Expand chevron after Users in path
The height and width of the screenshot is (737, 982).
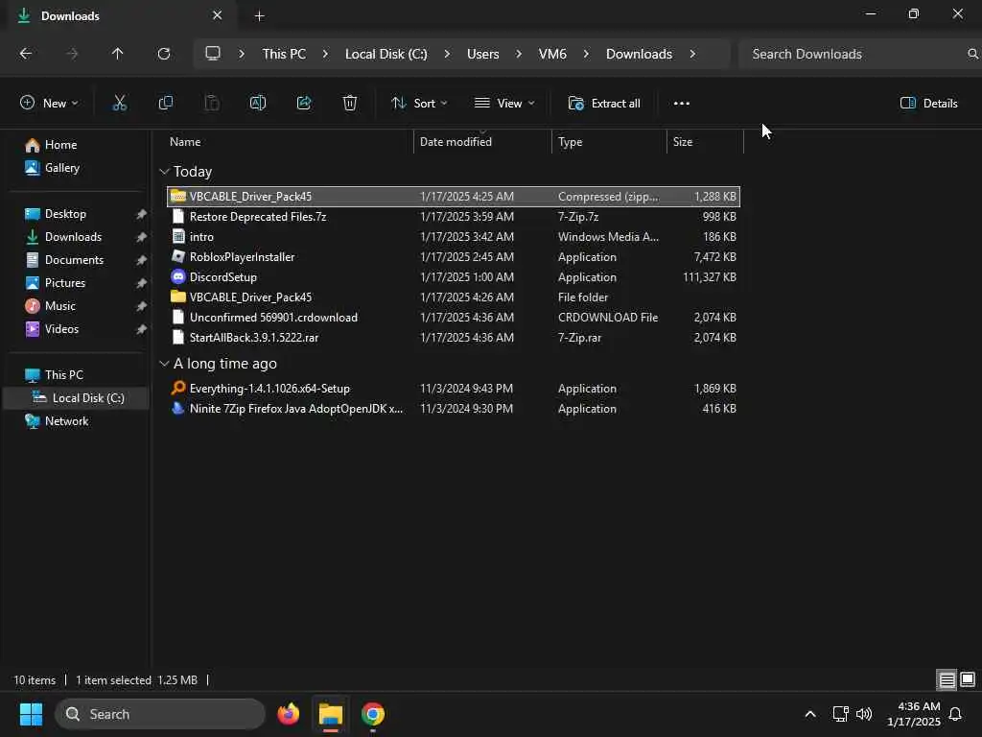click(519, 54)
